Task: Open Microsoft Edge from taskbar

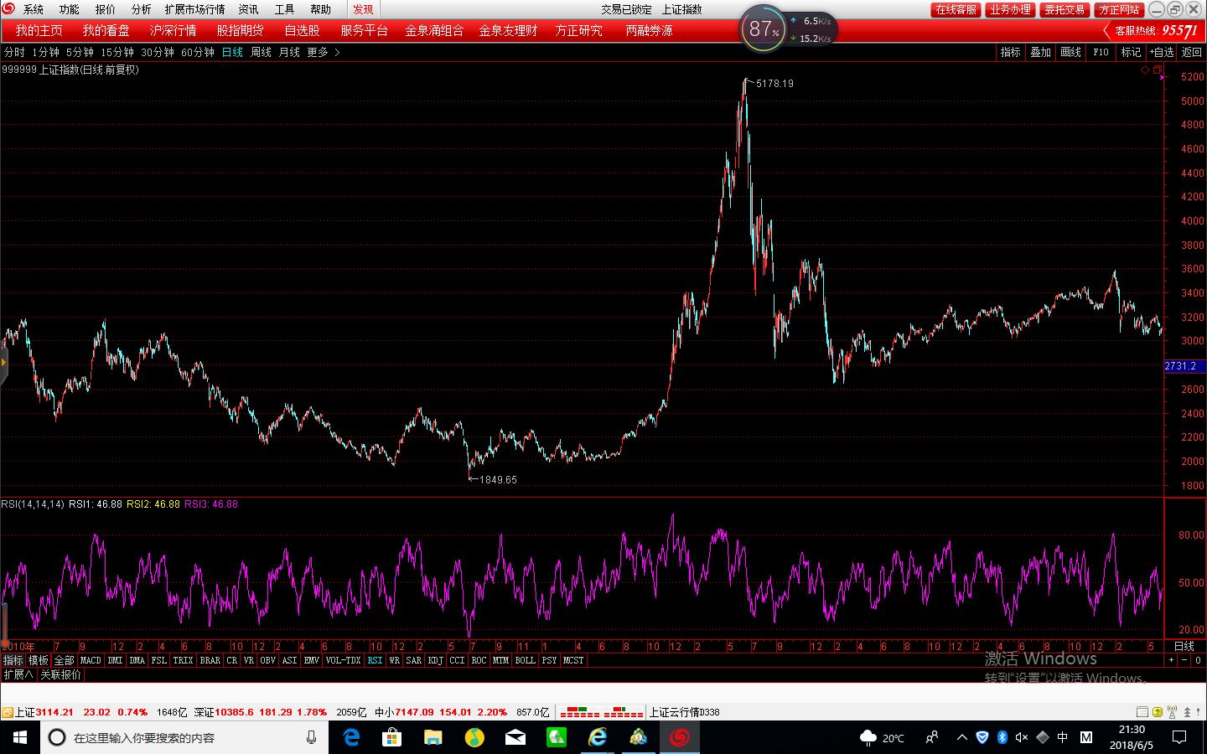Action: pyautogui.click(x=351, y=737)
